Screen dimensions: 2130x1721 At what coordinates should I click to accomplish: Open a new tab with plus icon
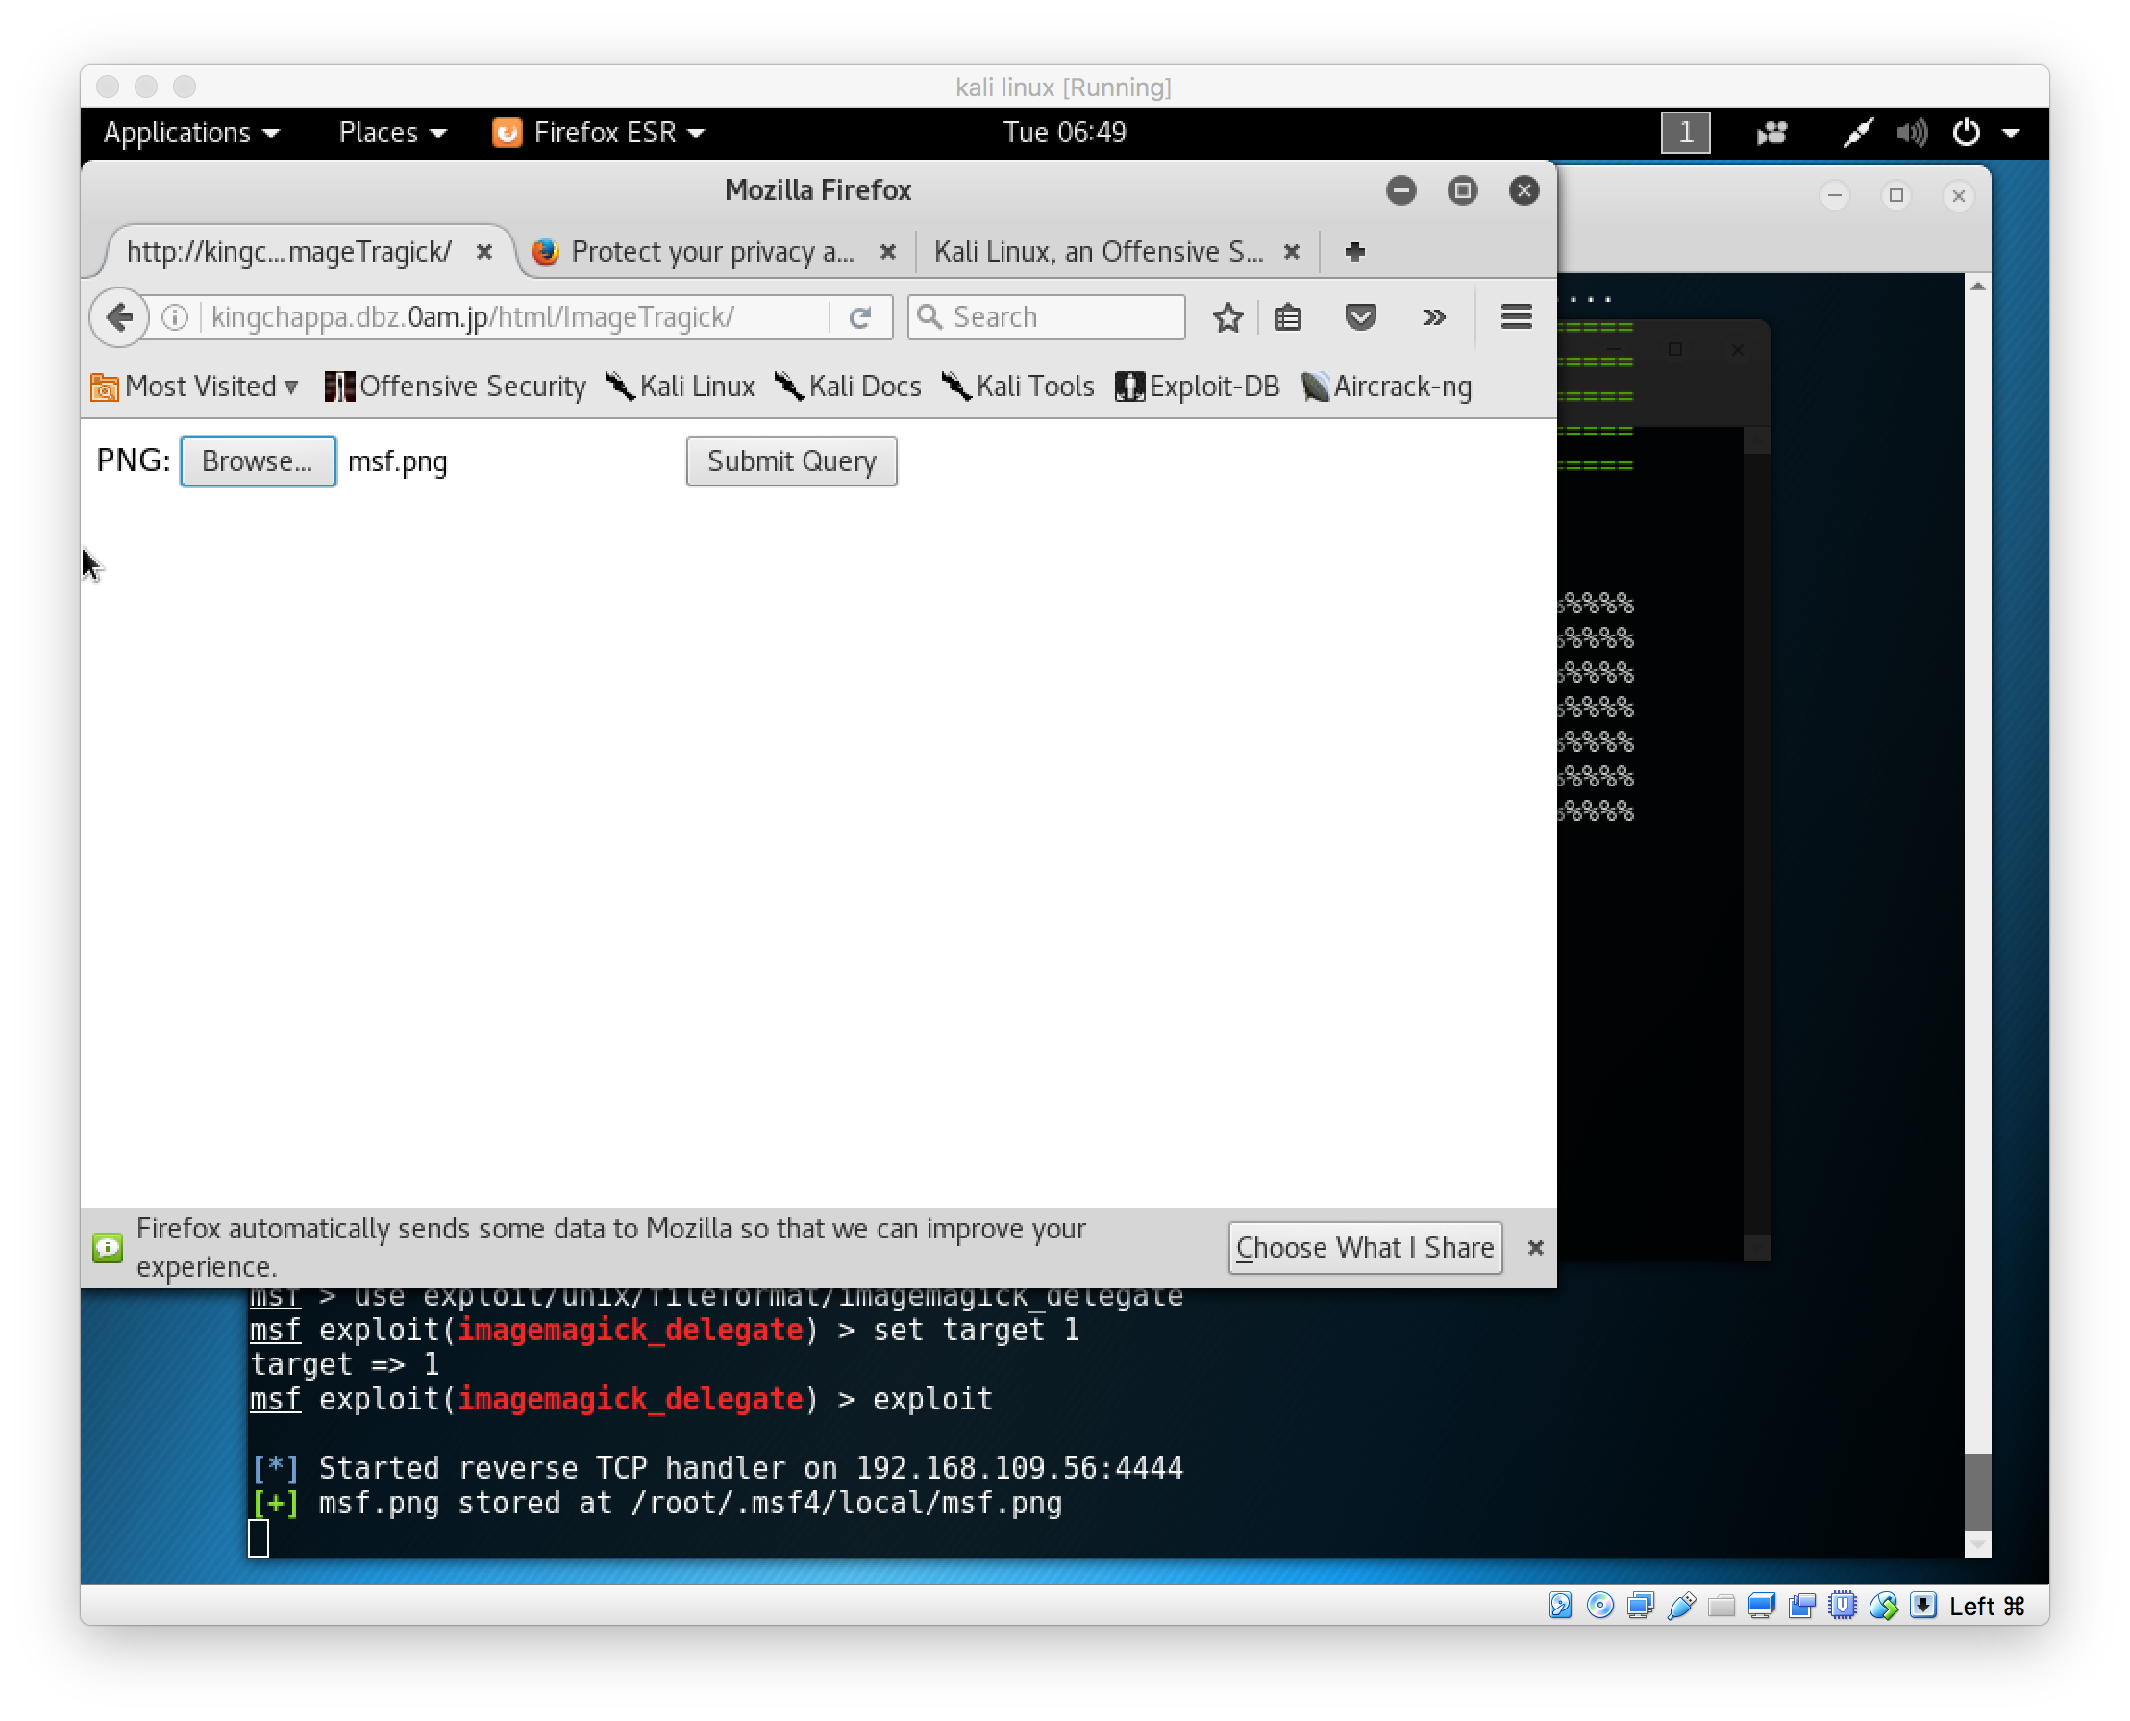(x=1355, y=252)
